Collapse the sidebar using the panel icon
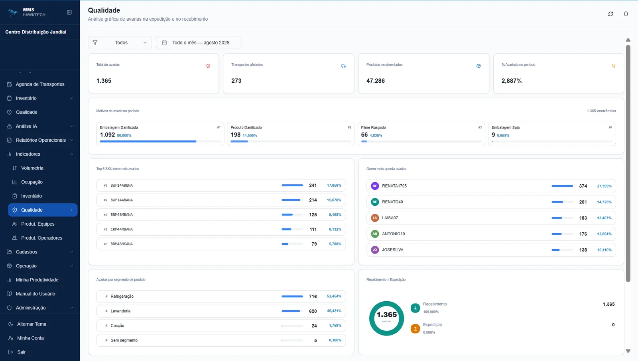The height and width of the screenshot is (361, 638). pyautogui.click(x=69, y=12)
